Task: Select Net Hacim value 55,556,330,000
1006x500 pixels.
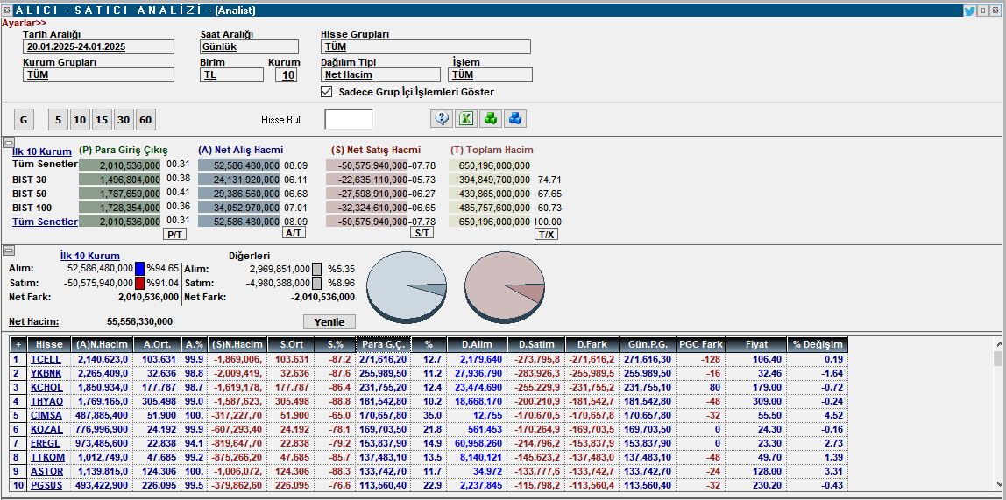Action: tap(139, 321)
